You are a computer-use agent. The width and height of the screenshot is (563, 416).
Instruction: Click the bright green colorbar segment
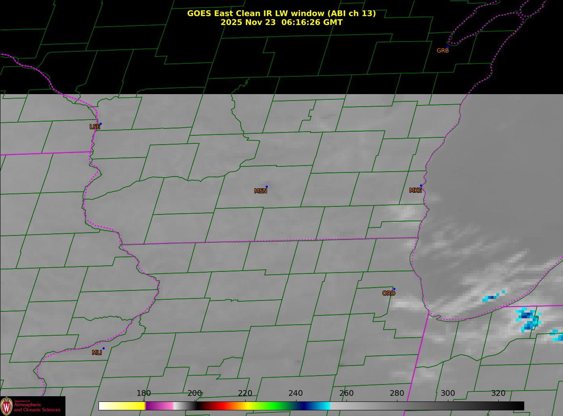click(271, 406)
